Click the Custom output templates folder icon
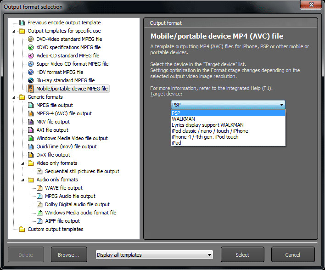 [22, 229]
